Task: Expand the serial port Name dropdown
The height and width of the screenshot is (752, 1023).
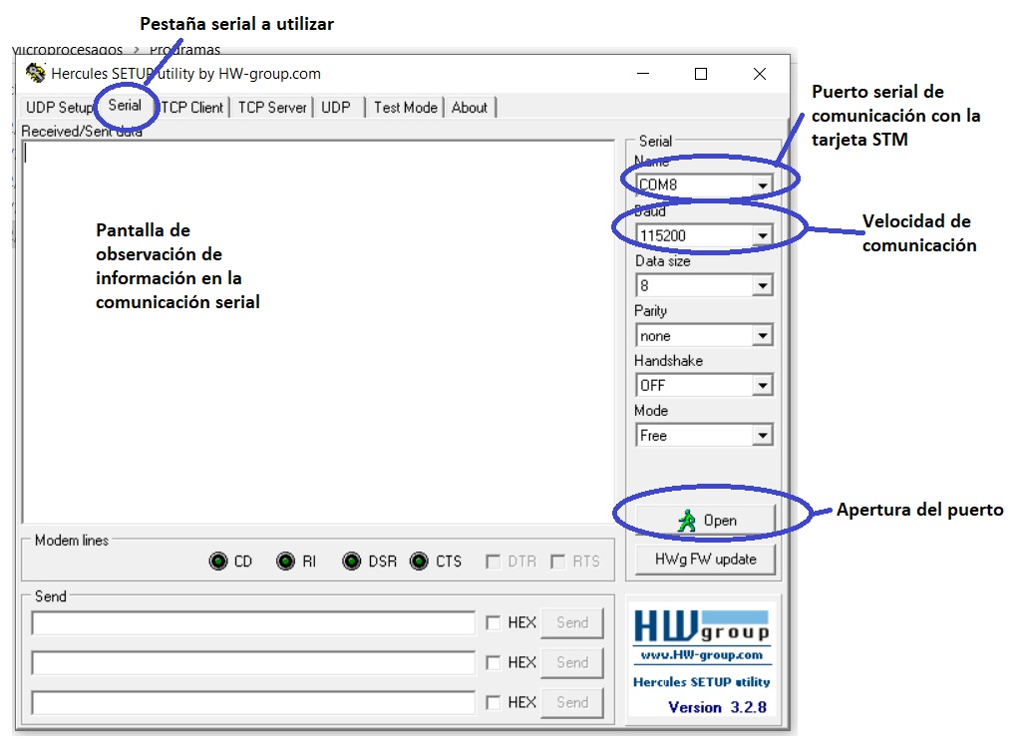Action: click(763, 186)
